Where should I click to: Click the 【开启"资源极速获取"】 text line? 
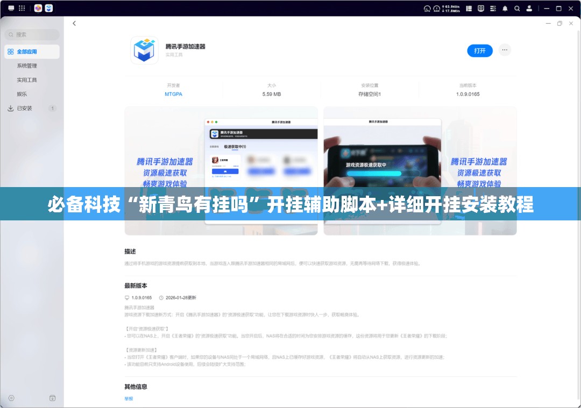[147, 329]
